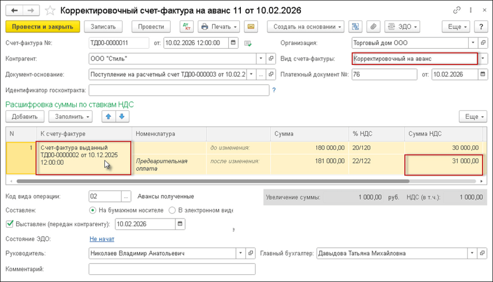Click into the Комментарий input field

click(x=172, y=269)
